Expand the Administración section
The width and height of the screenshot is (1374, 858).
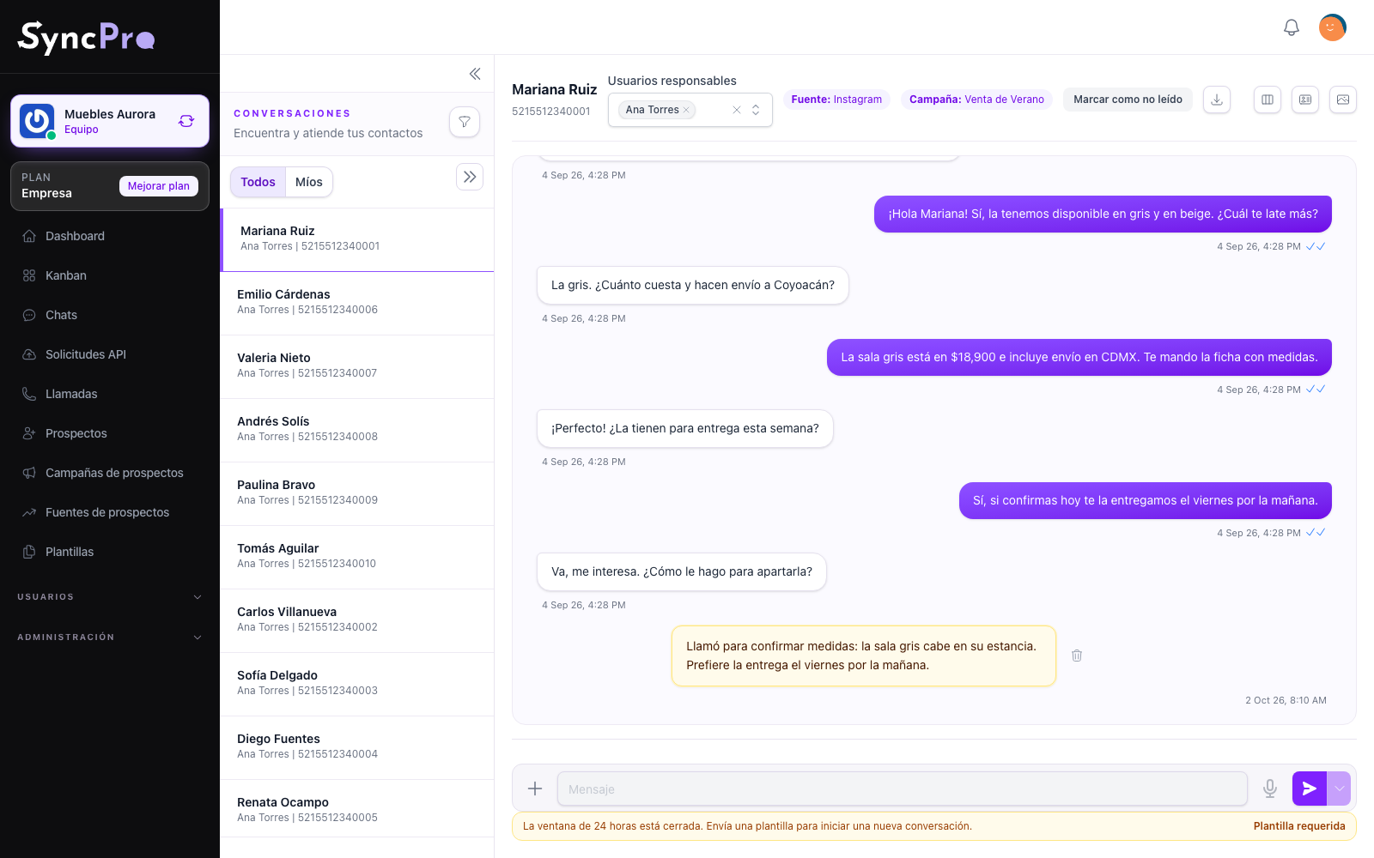110,637
